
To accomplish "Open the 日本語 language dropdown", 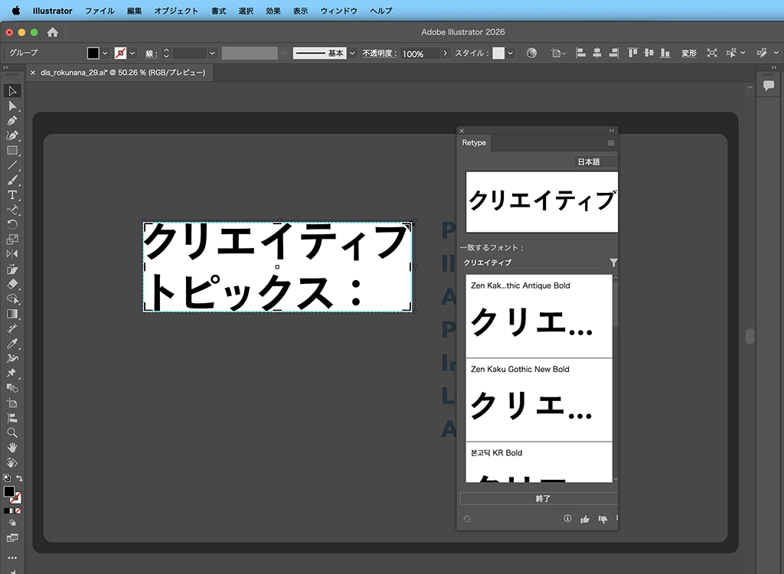I will click(x=595, y=162).
